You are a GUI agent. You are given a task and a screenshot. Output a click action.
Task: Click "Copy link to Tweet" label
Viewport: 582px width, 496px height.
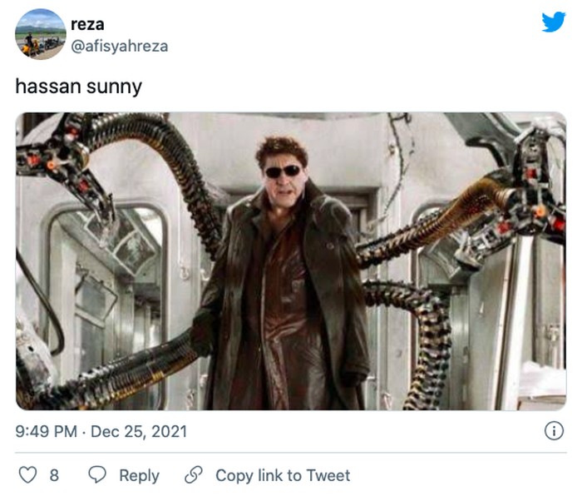[x=283, y=475]
